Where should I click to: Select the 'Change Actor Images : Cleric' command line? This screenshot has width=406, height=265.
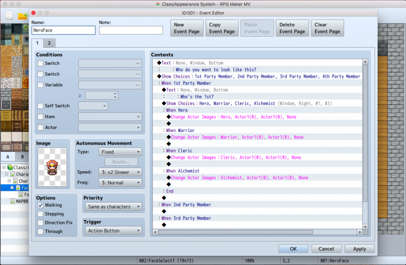(258, 157)
